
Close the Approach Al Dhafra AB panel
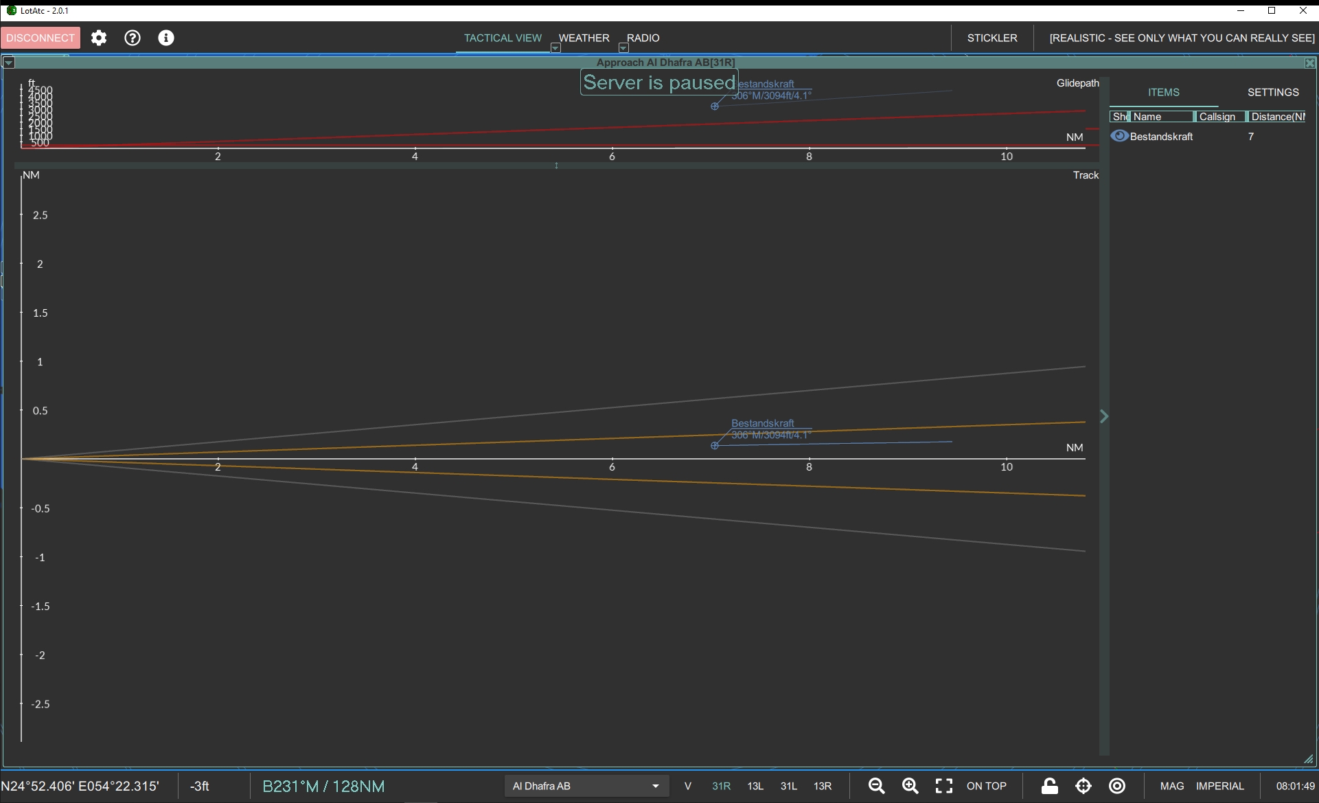[1310, 63]
